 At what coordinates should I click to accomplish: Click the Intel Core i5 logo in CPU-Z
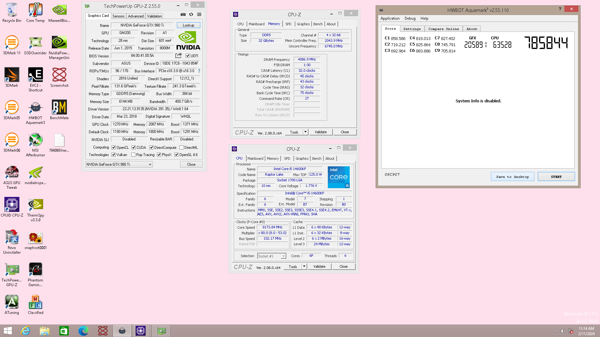(339, 177)
